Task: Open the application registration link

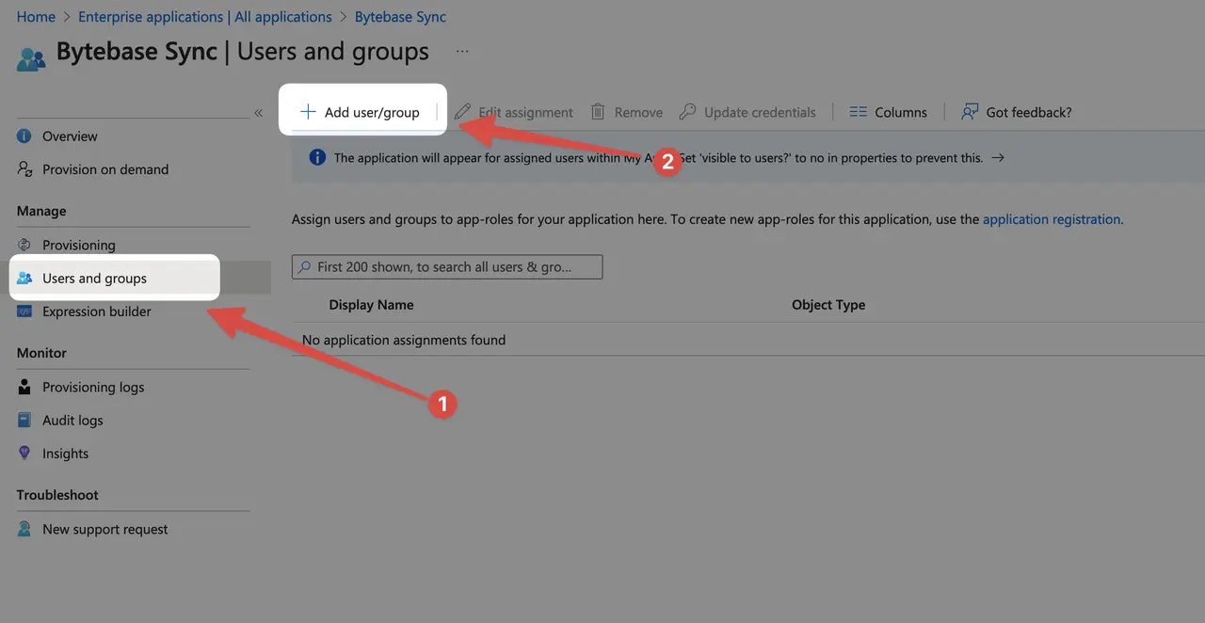Action: 1052,218
